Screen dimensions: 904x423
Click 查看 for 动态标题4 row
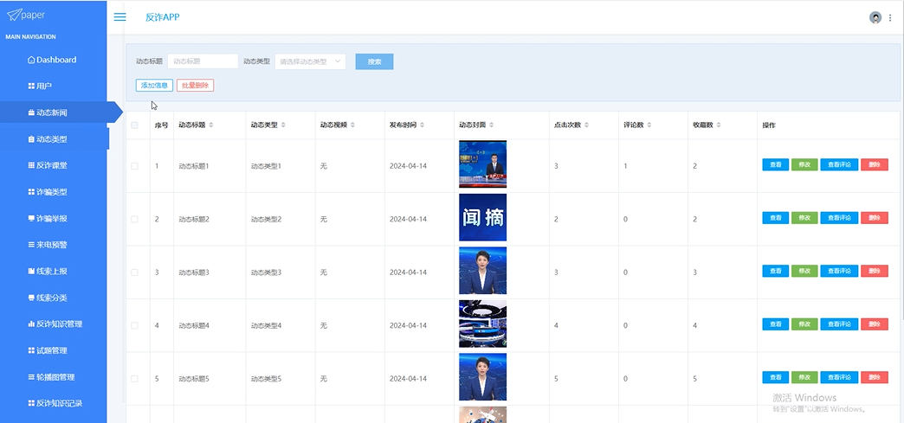point(776,324)
